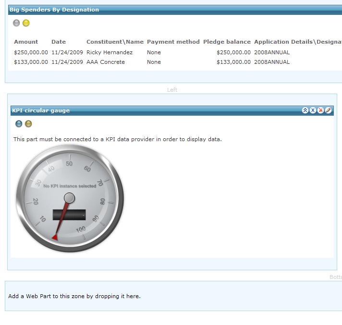Click the blue X icon in KPI gauge header

[313, 110]
